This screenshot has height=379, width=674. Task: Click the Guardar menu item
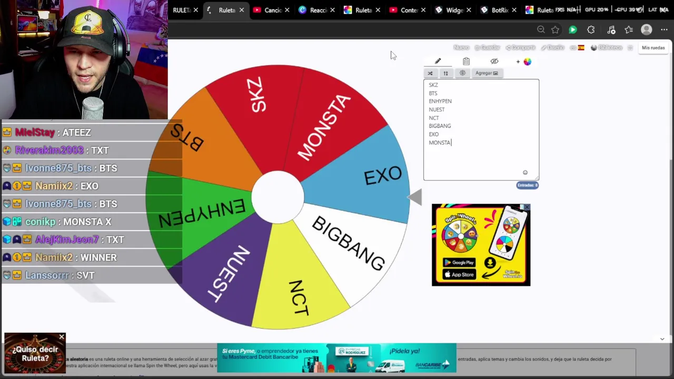pos(488,47)
